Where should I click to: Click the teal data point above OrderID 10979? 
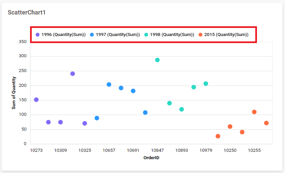pyautogui.click(x=206, y=84)
